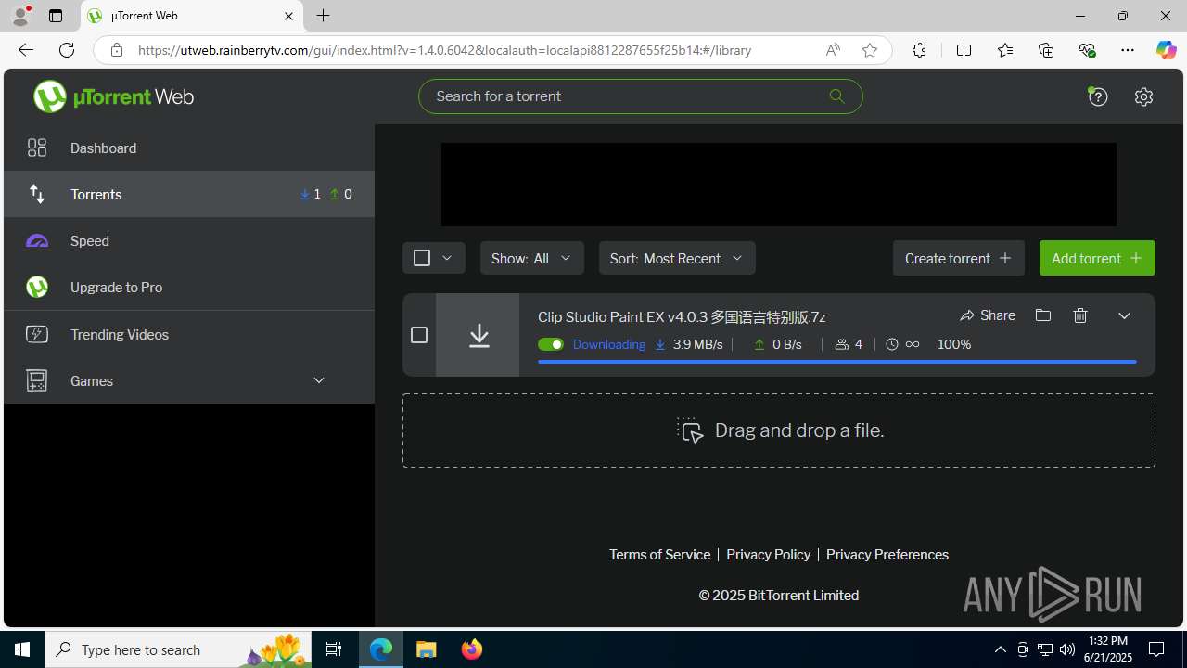Open browser Extensions puzzle icon
Image resolution: width=1187 pixels, height=668 pixels.
click(x=919, y=50)
